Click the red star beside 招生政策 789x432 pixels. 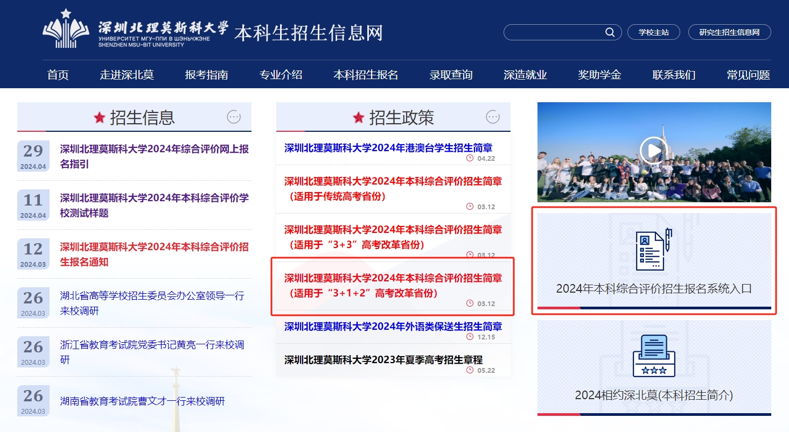pyautogui.click(x=359, y=117)
